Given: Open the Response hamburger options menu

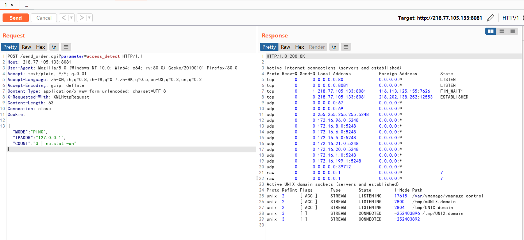Looking at the screenshot, I should click(346, 47).
